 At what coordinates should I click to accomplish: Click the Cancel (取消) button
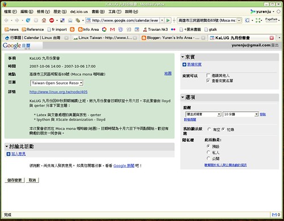(32, 180)
